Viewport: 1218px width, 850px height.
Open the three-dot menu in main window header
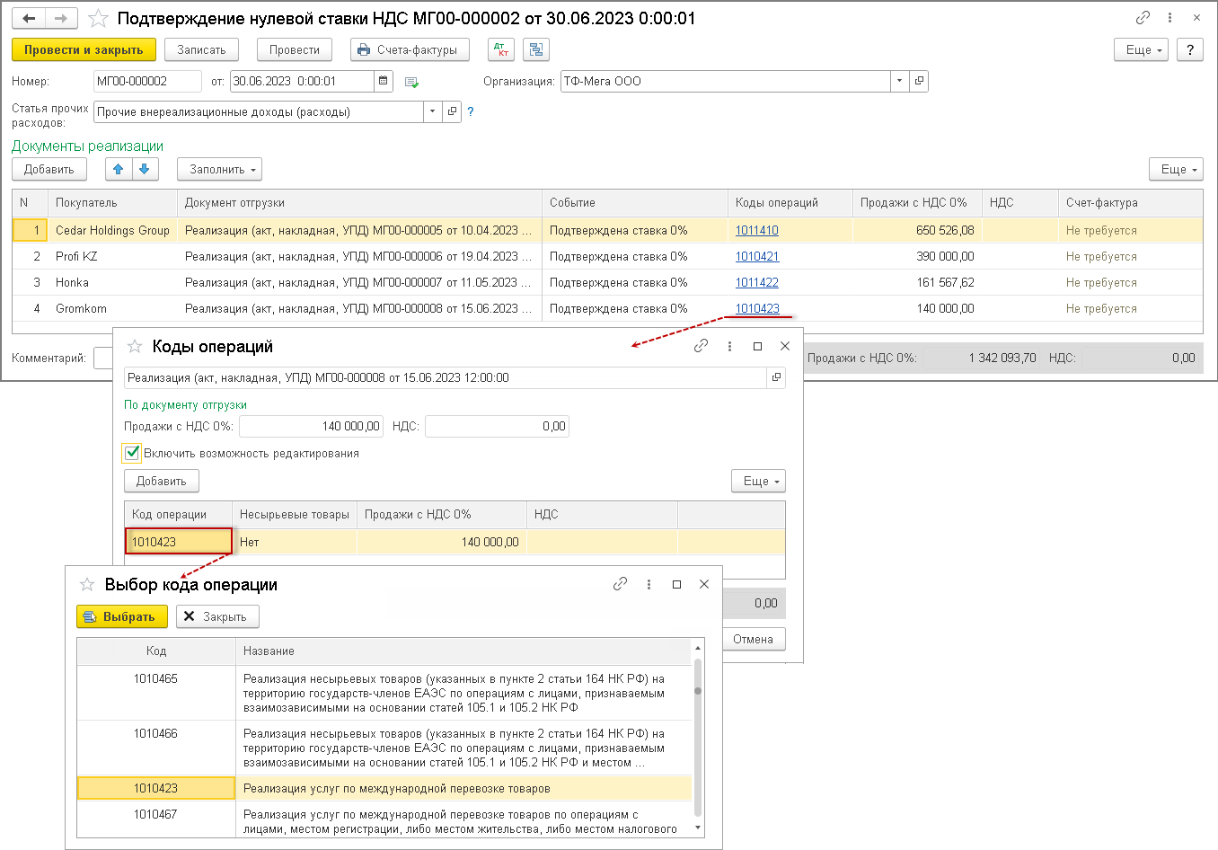coord(1169,18)
